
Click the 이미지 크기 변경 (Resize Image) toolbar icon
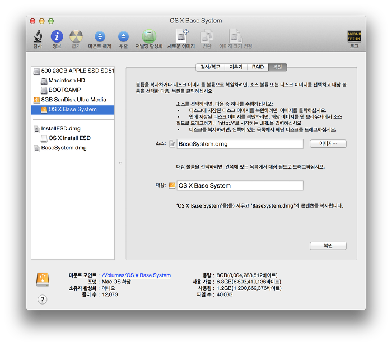click(x=236, y=36)
